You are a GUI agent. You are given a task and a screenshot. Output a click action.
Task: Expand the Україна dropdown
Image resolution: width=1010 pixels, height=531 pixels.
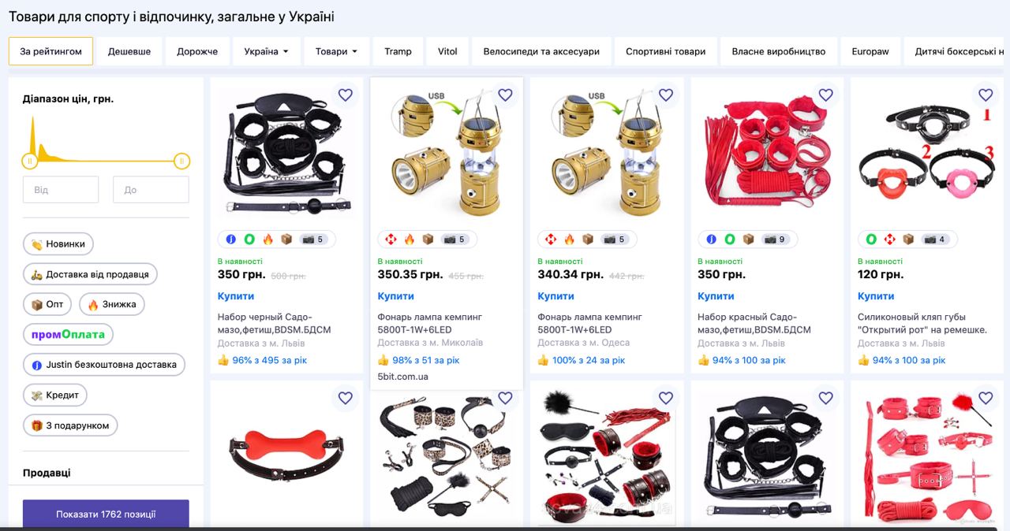266,51
